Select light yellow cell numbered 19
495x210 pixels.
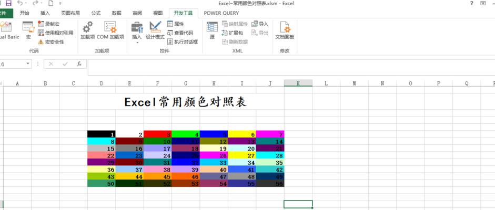214,148
